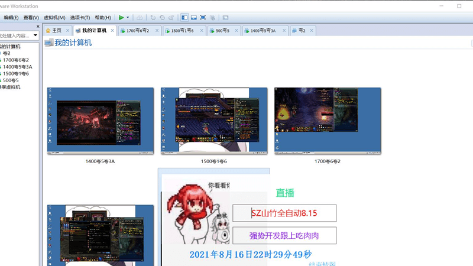The image size is (473, 266).
Task: Click the Take Snapshot toolbar icon
Action: pyautogui.click(x=153, y=18)
